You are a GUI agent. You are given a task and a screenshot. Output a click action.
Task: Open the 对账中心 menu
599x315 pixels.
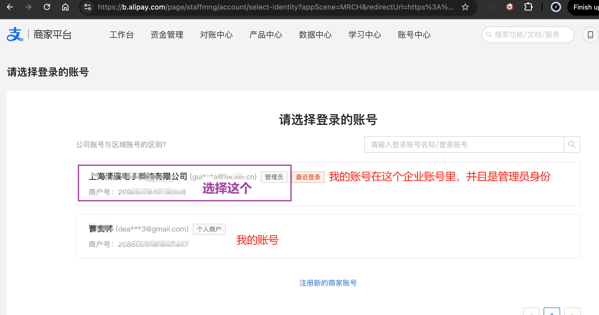tap(216, 35)
